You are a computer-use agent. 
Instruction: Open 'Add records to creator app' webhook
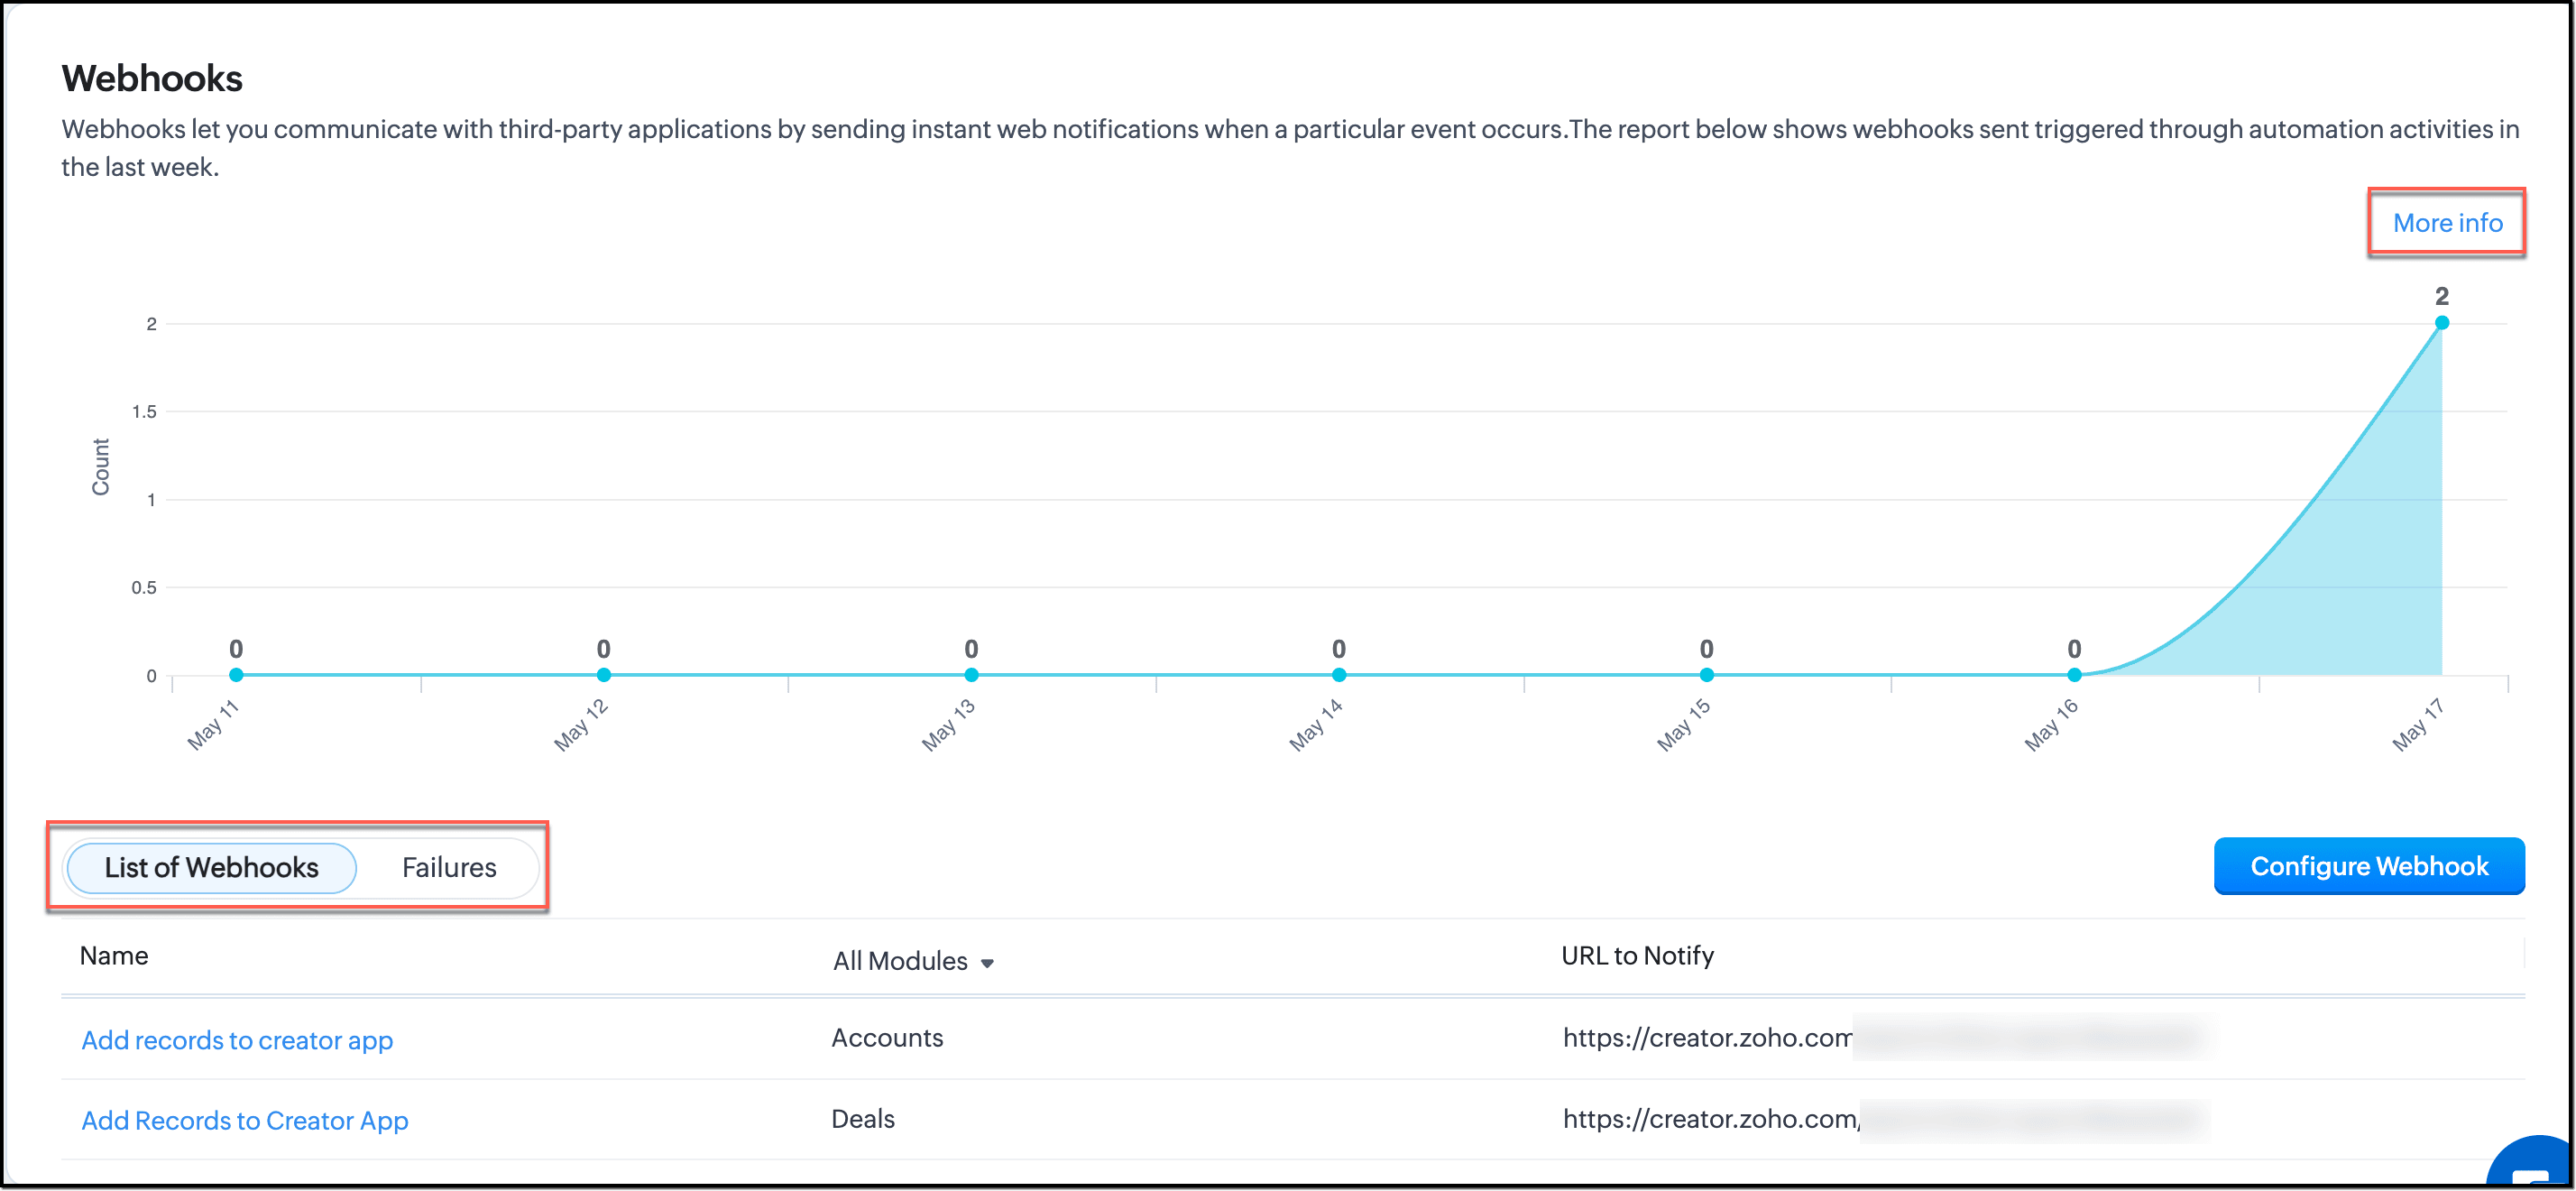pyautogui.click(x=237, y=1040)
